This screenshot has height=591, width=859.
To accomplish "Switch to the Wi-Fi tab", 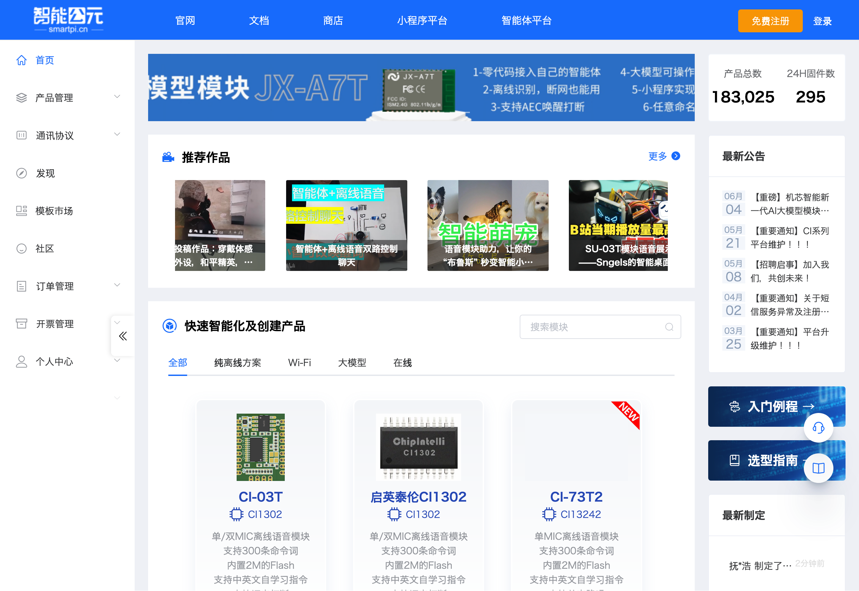I will (x=300, y=363).
